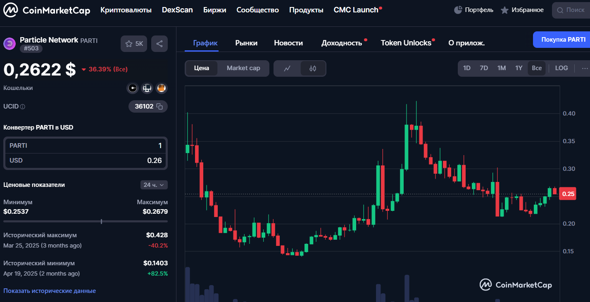The image size is (590, 302).
Task: Click the UCID info icon
Action: pos(23,106)
